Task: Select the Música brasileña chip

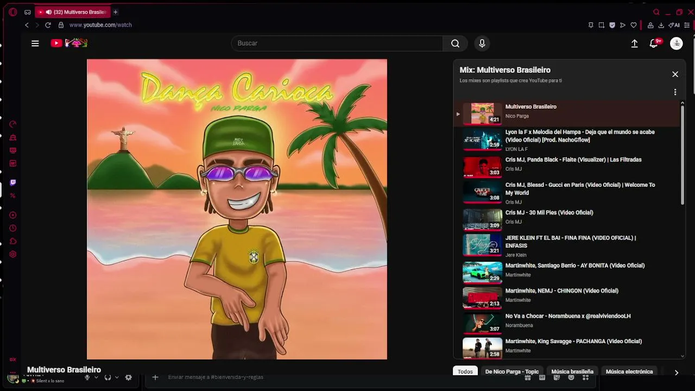Action: tap(572, 372)
